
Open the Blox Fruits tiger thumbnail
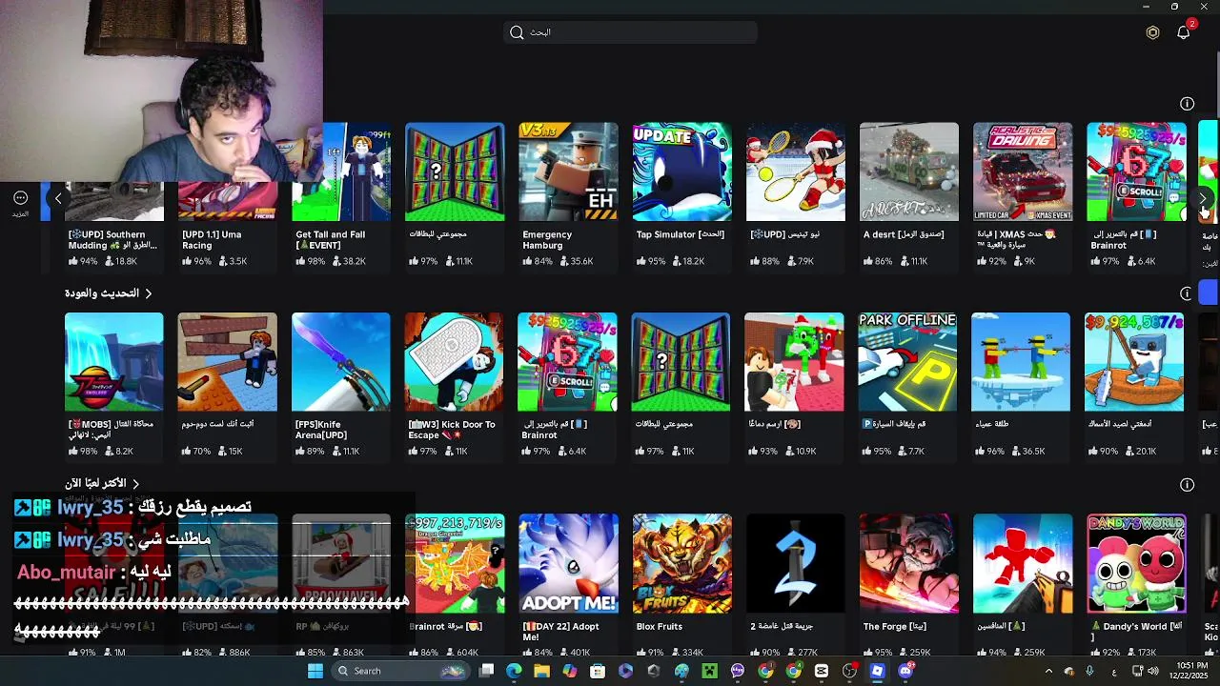(682, 564)
